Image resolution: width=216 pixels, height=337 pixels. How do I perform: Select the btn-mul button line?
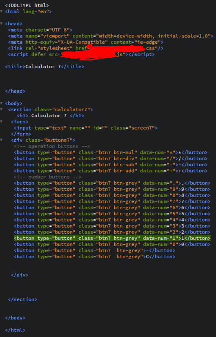111,152
